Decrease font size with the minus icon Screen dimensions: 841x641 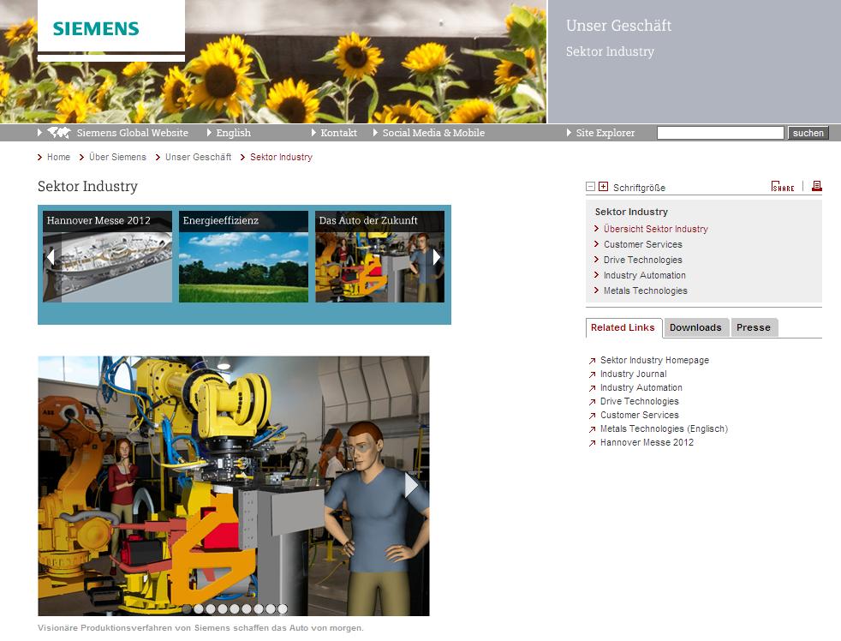pyautogui.click(x=591, y=187)
